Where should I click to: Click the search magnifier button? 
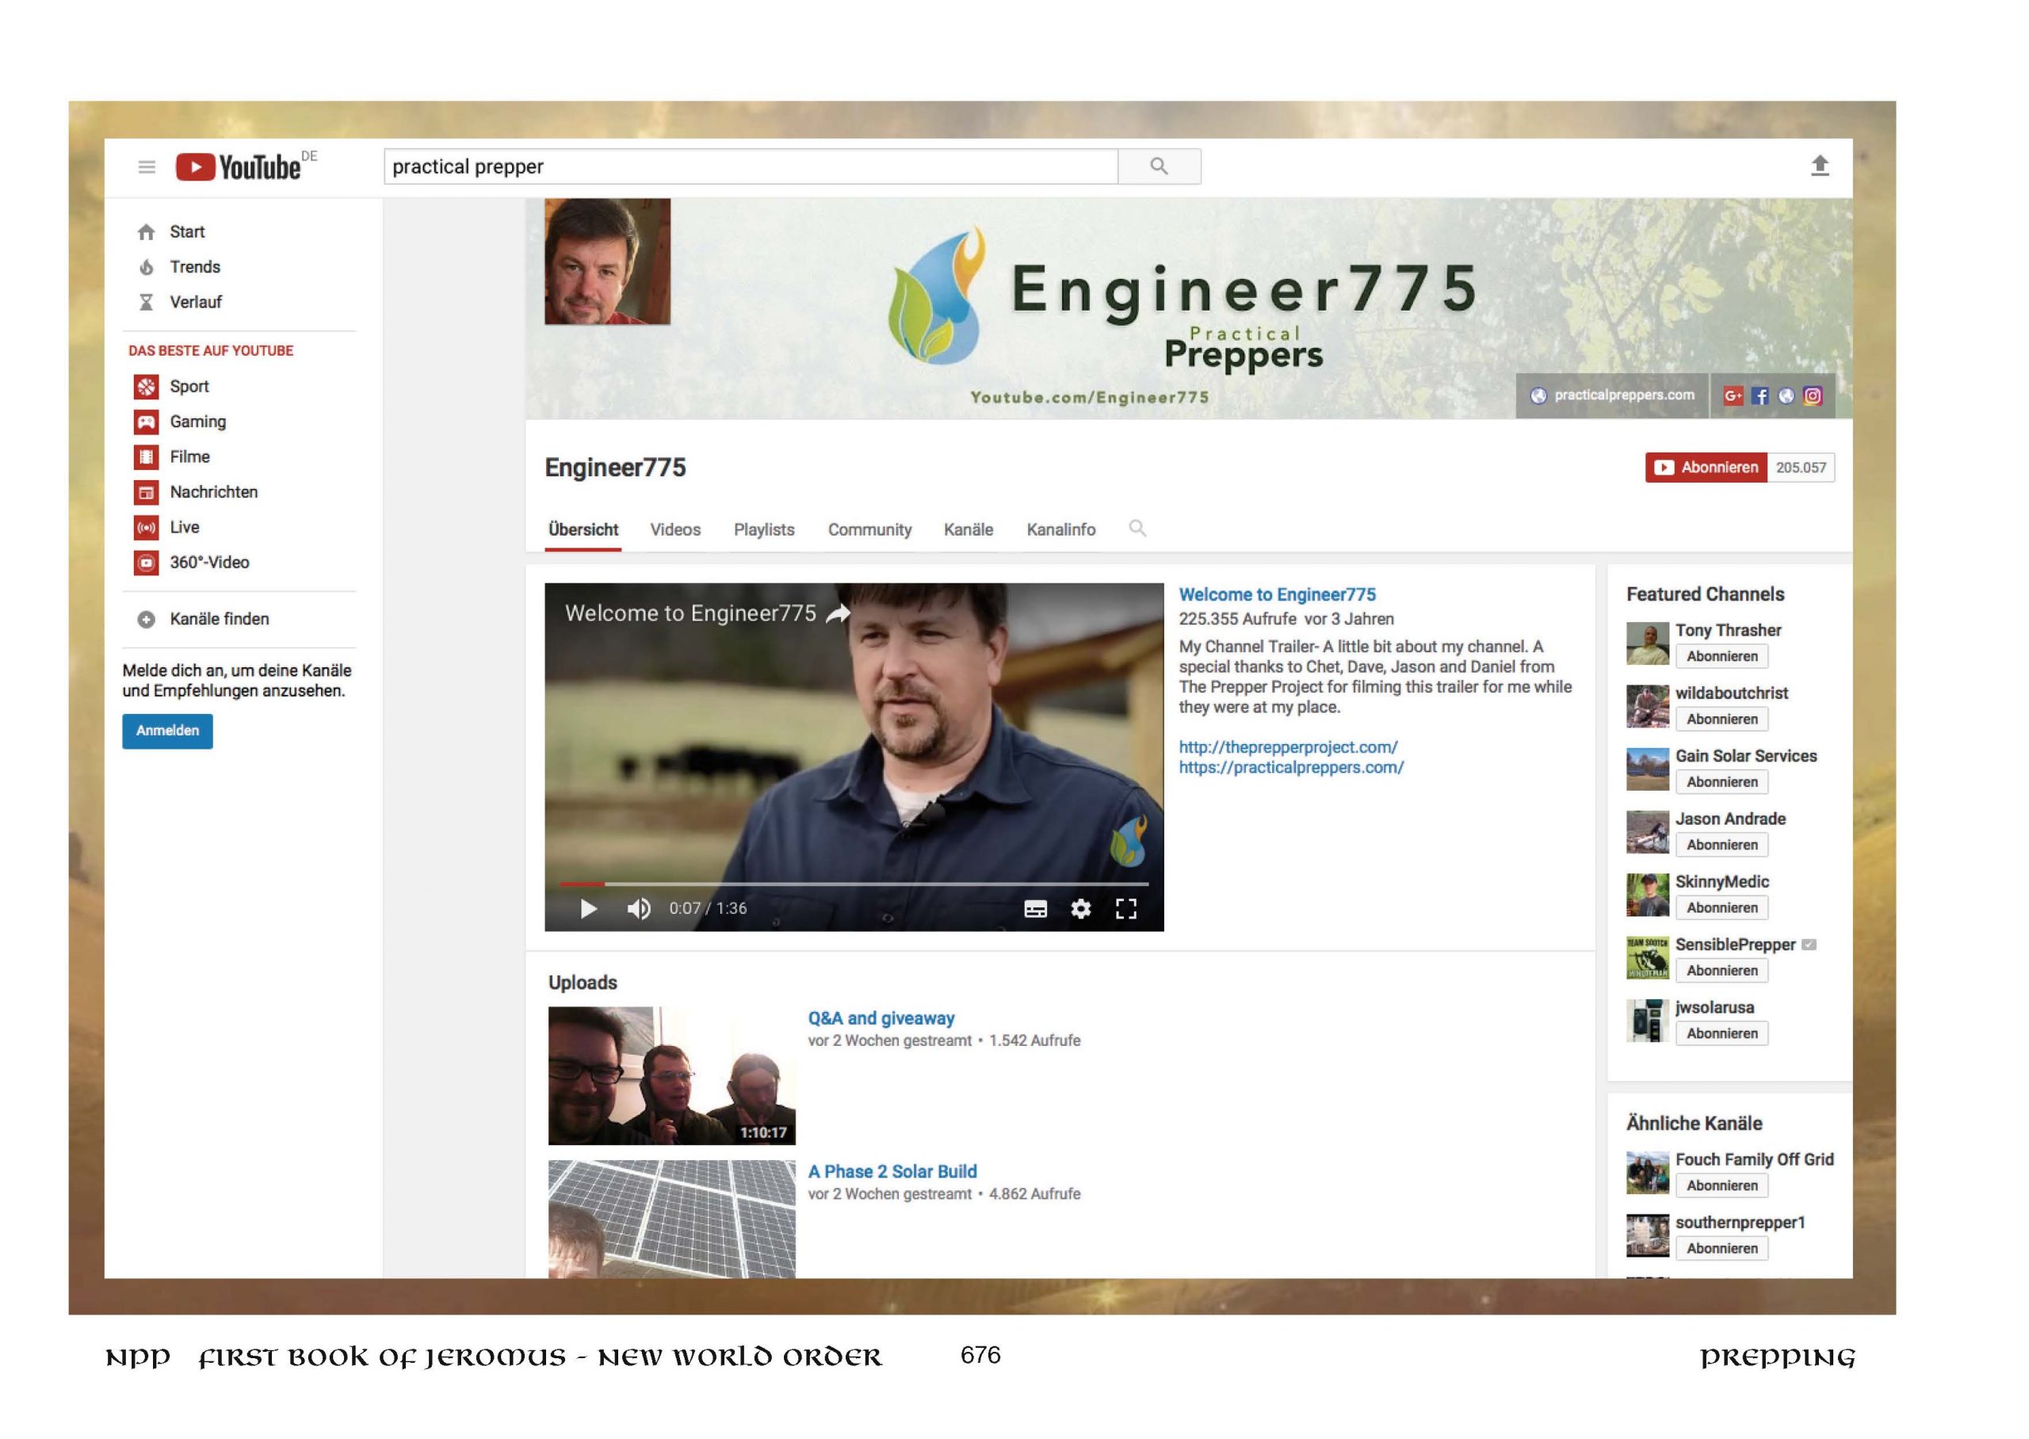[x=1158, y=166]
